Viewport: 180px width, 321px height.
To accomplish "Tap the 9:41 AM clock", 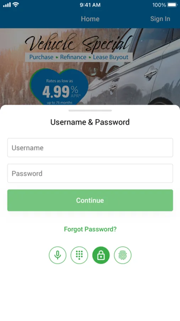I will coord(90,5).
